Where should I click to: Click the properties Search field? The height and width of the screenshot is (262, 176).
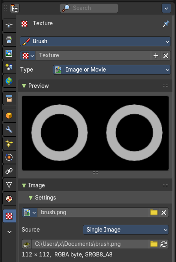pyautogui.click(x=89, y=8)
